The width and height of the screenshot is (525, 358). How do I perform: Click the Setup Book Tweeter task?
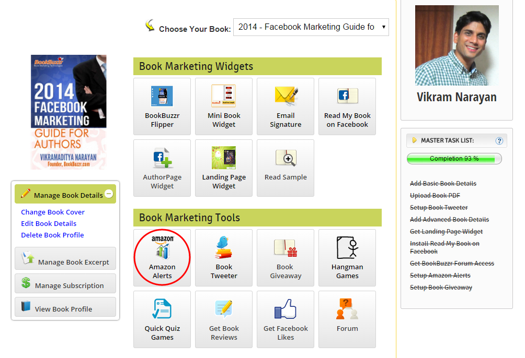(x=439, y=208)
